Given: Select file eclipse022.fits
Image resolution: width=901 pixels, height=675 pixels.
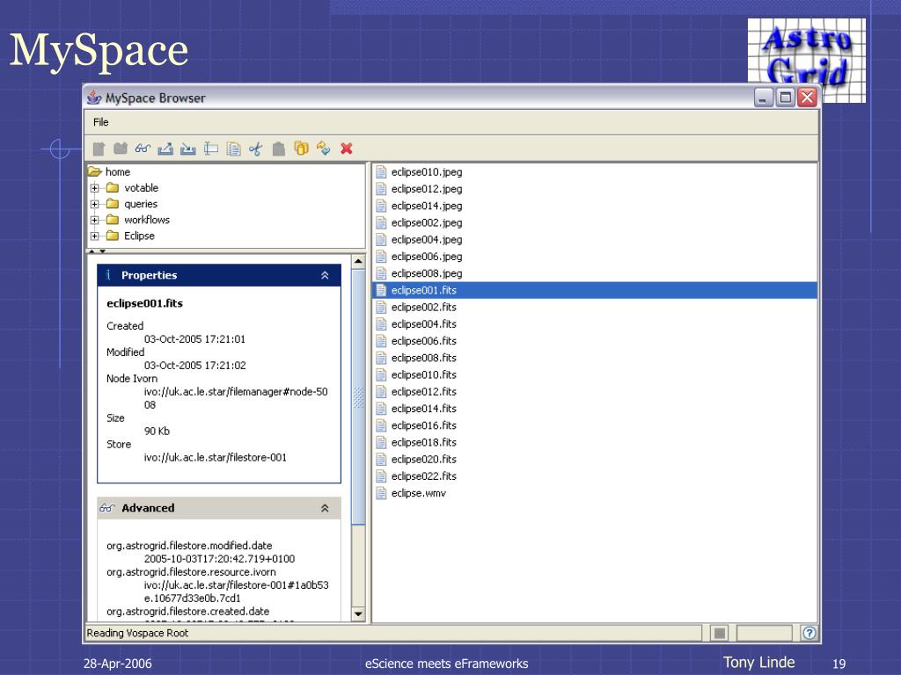Looking at the screenshot, I should click(424, 476).
